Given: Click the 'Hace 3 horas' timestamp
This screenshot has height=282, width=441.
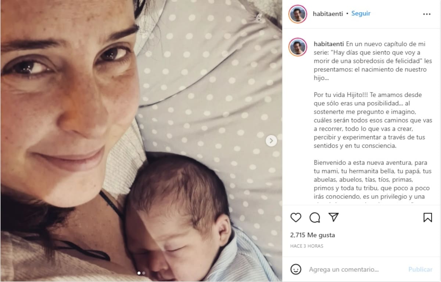Looking at the screenshot, I should pyautogui.click(x=307, y=246).
